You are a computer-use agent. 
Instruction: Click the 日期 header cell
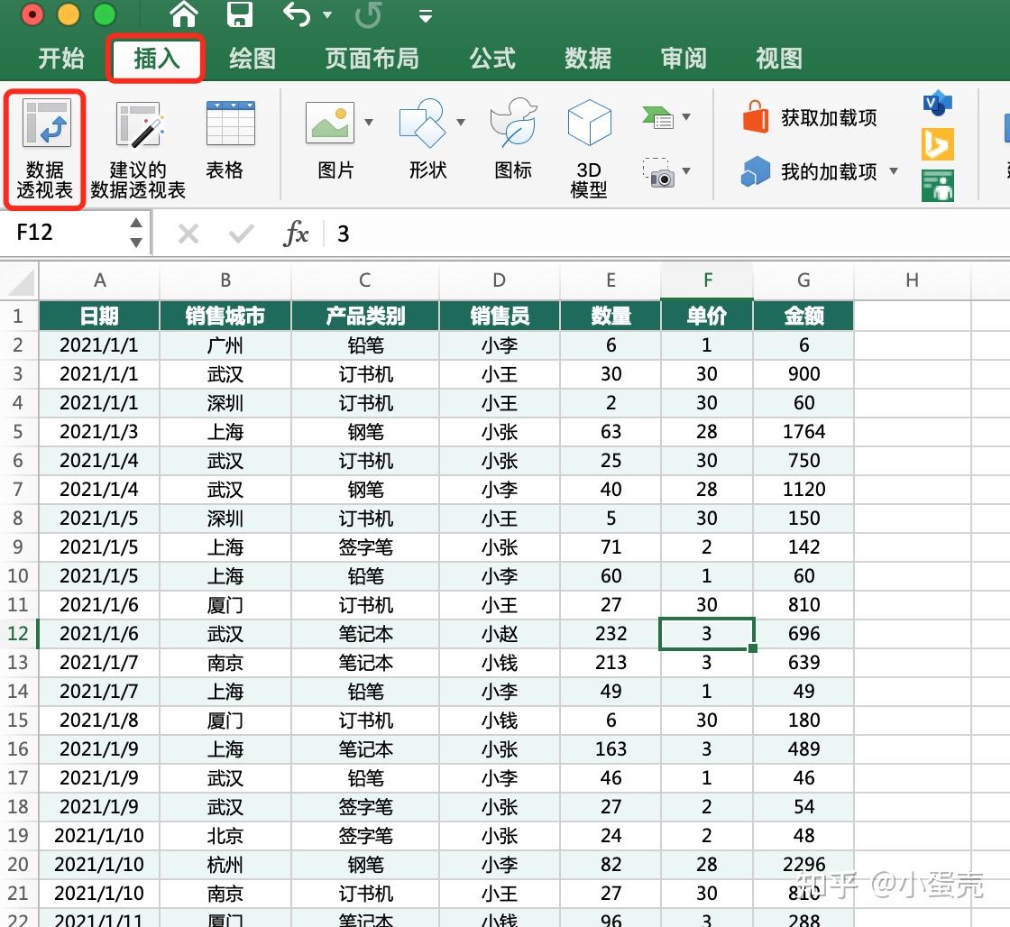click(99, 317)
